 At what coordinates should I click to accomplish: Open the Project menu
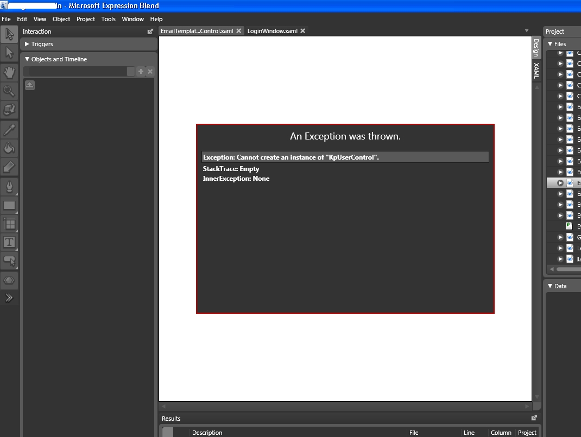point(86,19)
